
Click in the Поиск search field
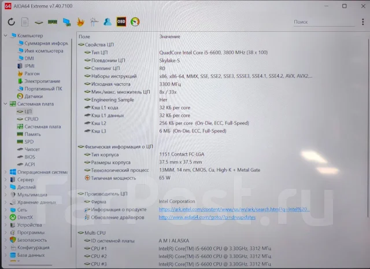click(x=324, y=22)
